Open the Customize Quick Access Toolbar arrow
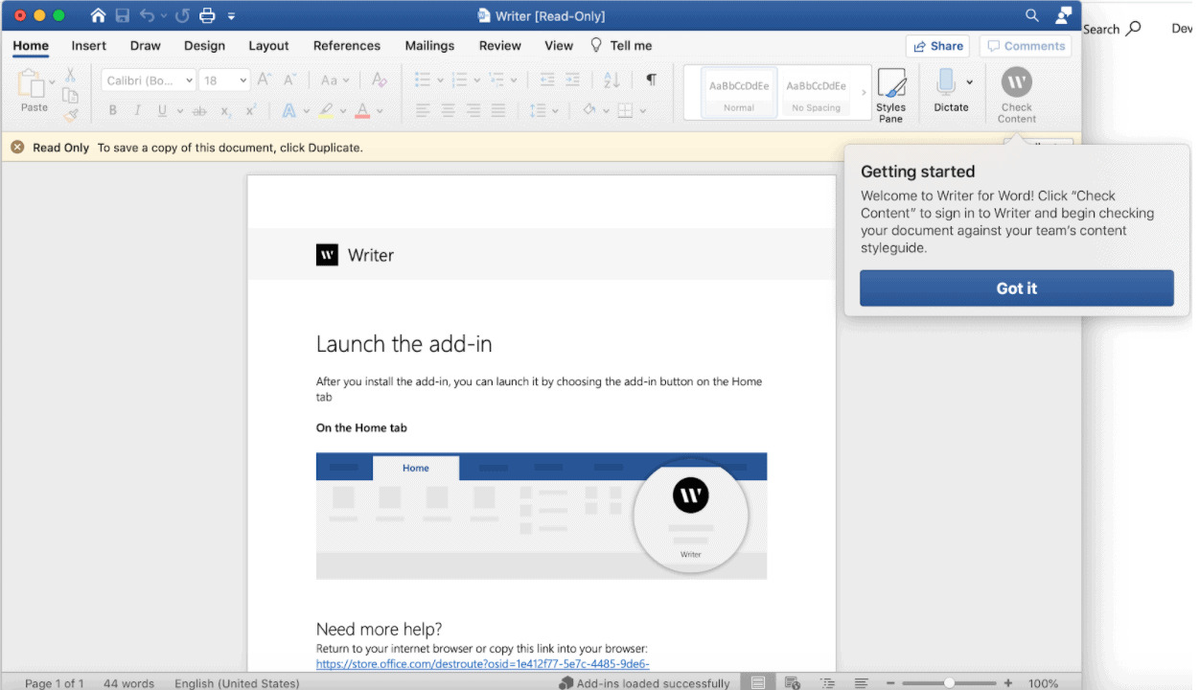The height and width of the screenshot is (690, 1200). pyautogui.click(x=231, y=16)
